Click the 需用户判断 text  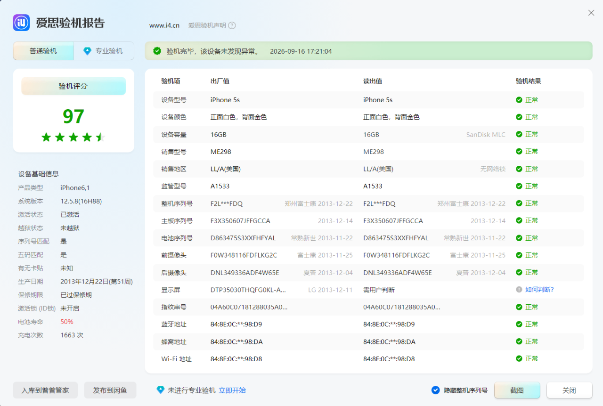[379, 290]
